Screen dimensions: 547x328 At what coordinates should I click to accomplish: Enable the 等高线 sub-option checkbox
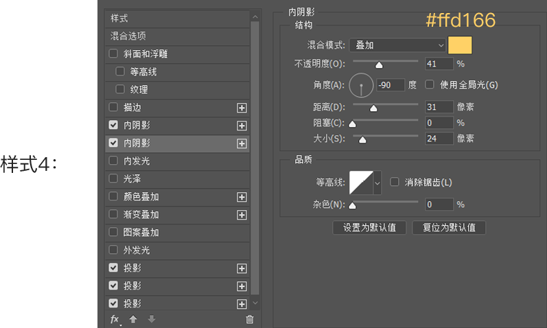[x=120, y=71]
